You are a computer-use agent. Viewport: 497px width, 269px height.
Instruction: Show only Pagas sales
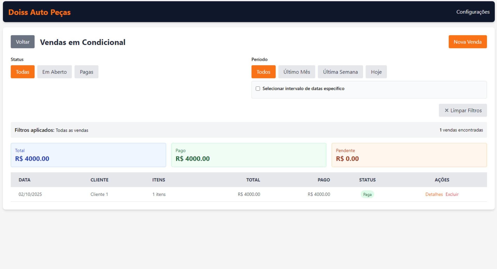[86, 72]
